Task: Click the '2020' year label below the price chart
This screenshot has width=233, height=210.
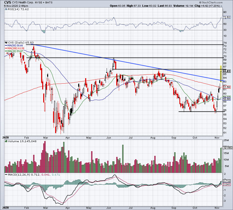Action: point(6,137)
